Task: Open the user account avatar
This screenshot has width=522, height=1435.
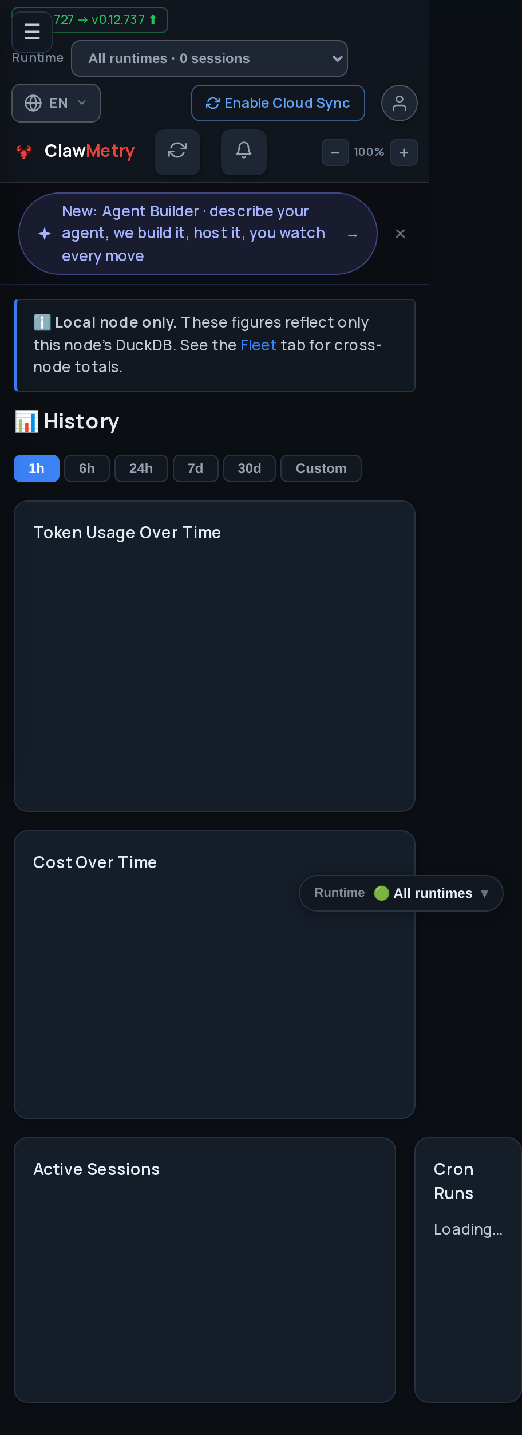Action: pyautogui.click(x=400, y=103)
